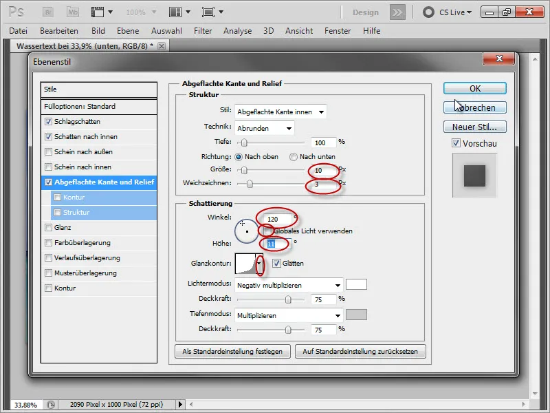This screenshot has width=550, height=413.
Task: Enable Verlaufsüberlagerung checkbox
Action: (x=48, y=257)
